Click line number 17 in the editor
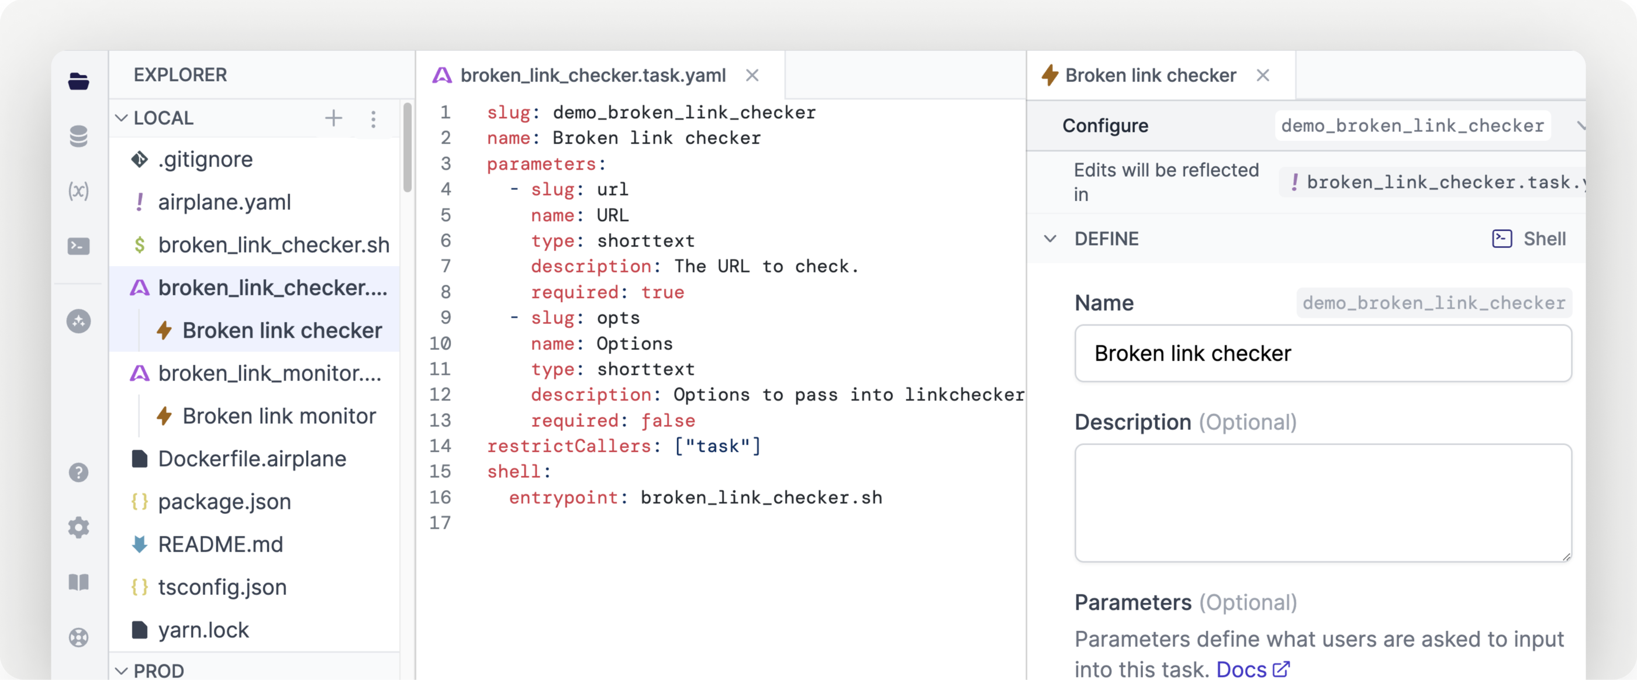 click(x=440, y=523)
